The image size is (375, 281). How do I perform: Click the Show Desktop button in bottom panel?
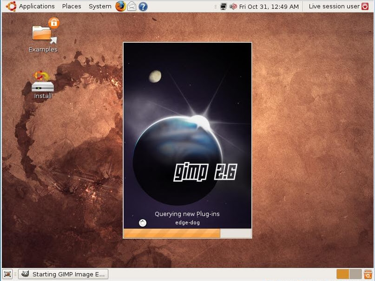[x=7, y=274]
